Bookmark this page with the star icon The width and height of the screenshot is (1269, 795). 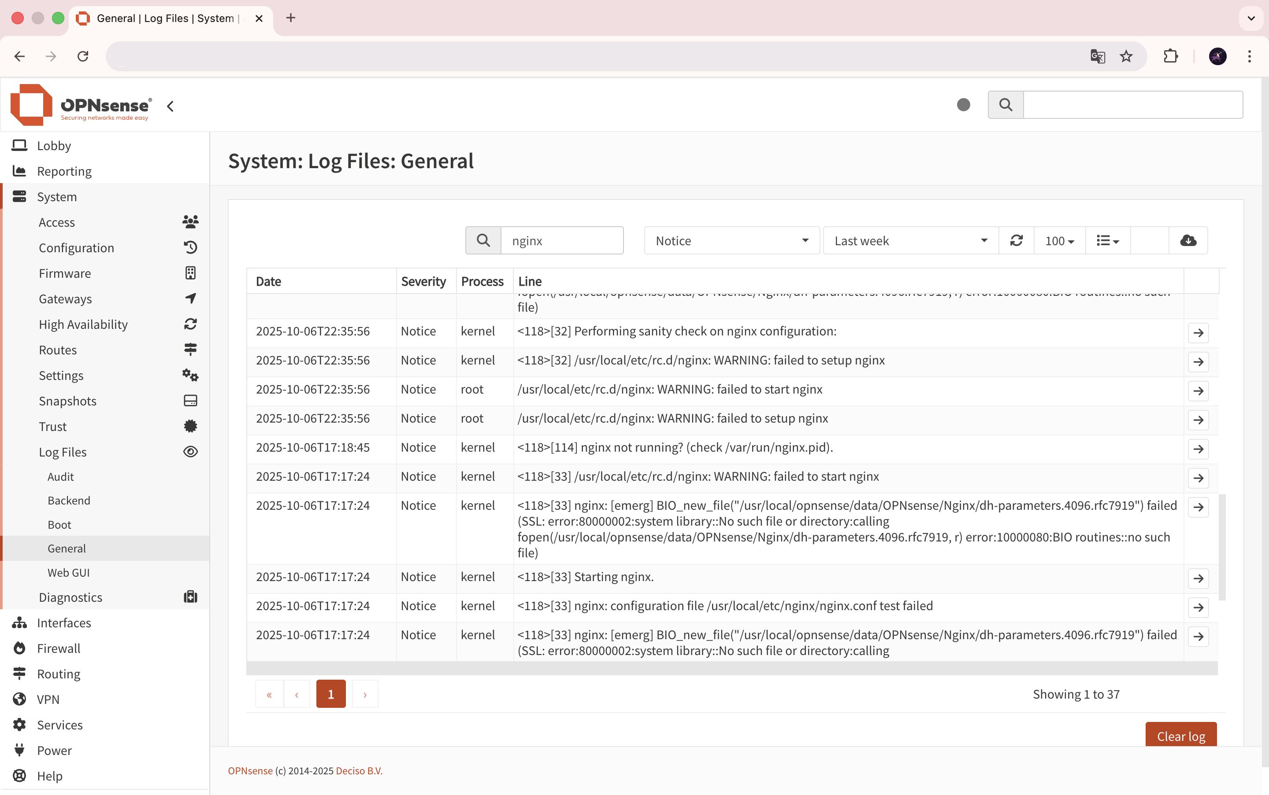click(x=1126, y=56)
